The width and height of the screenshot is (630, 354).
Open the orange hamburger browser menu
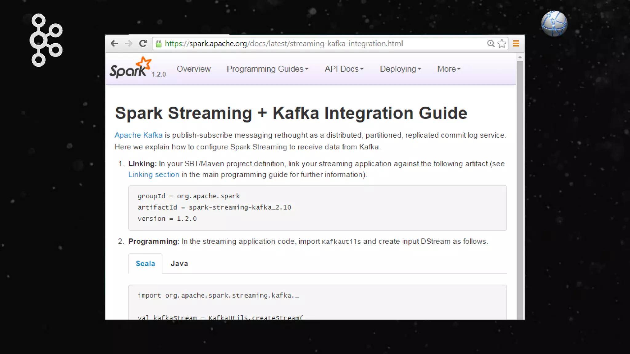[516, 44]
